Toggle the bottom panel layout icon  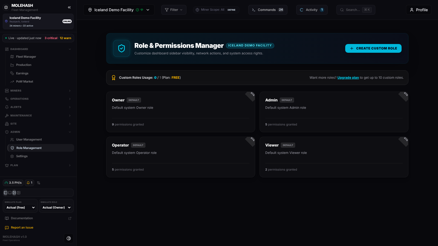[x=10, y=193]
